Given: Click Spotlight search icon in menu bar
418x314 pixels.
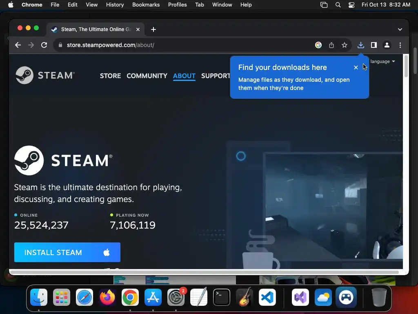Looking at the screenshot, I should coord(338,5).
